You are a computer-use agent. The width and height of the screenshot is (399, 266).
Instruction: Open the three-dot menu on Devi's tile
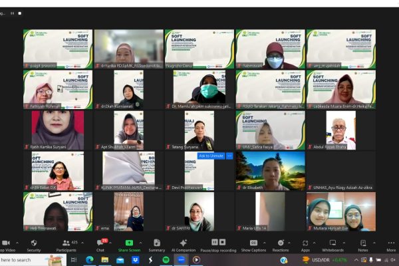229,156
